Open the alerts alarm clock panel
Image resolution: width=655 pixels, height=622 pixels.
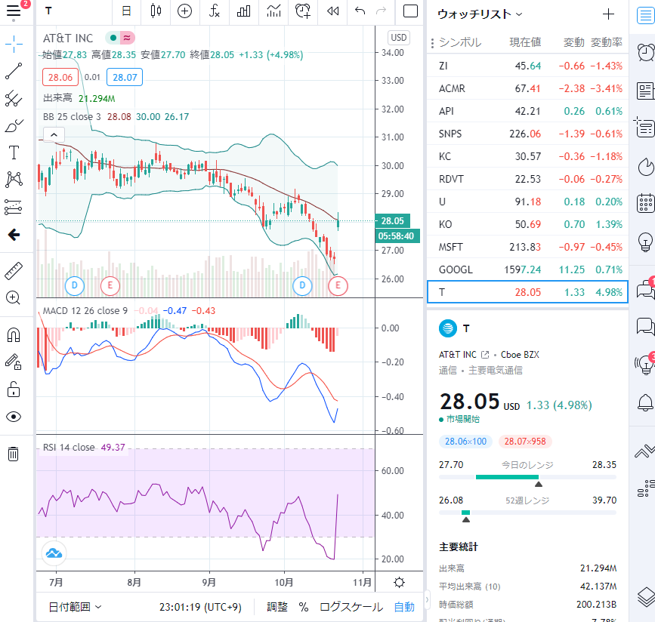645,52
